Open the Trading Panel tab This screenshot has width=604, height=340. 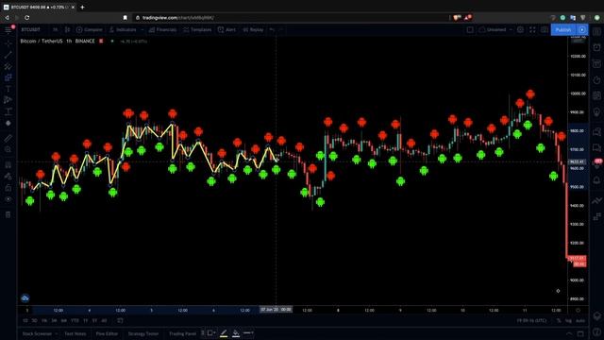pyautogui.click(x=182, y=333)
